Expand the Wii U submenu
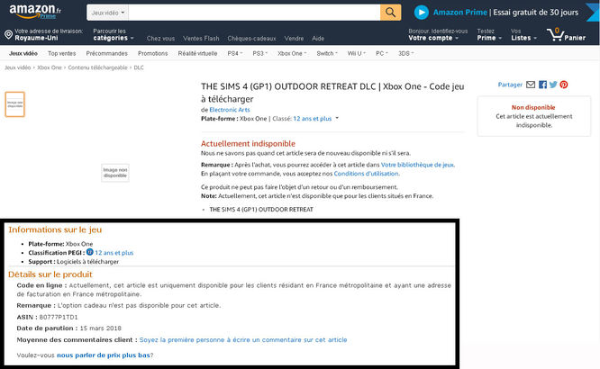 [356, 53]
